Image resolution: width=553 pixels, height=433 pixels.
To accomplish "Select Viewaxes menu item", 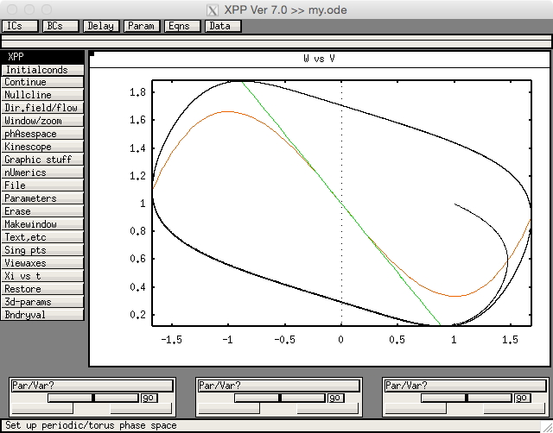I will (42, 263).
